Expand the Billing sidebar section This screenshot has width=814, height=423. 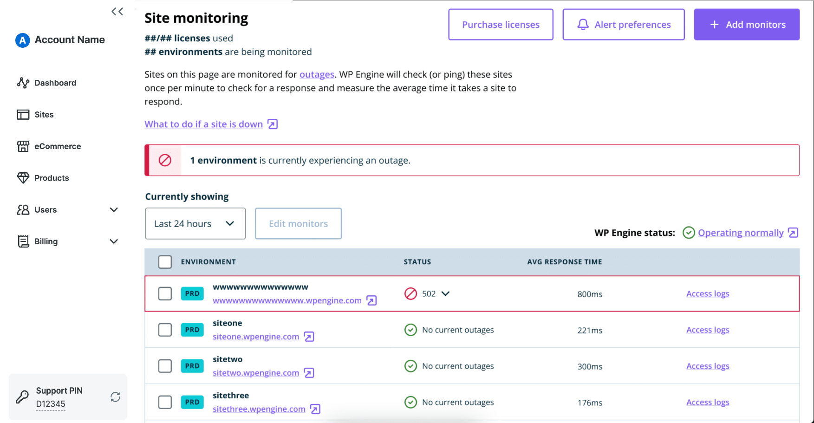tap(114, 241)
